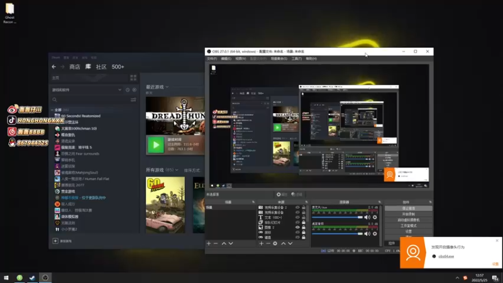This screenshot has width=503, height=283.
Task: Click 添加游戏 at bottom of Steam
Action: (x=62, y=241)
